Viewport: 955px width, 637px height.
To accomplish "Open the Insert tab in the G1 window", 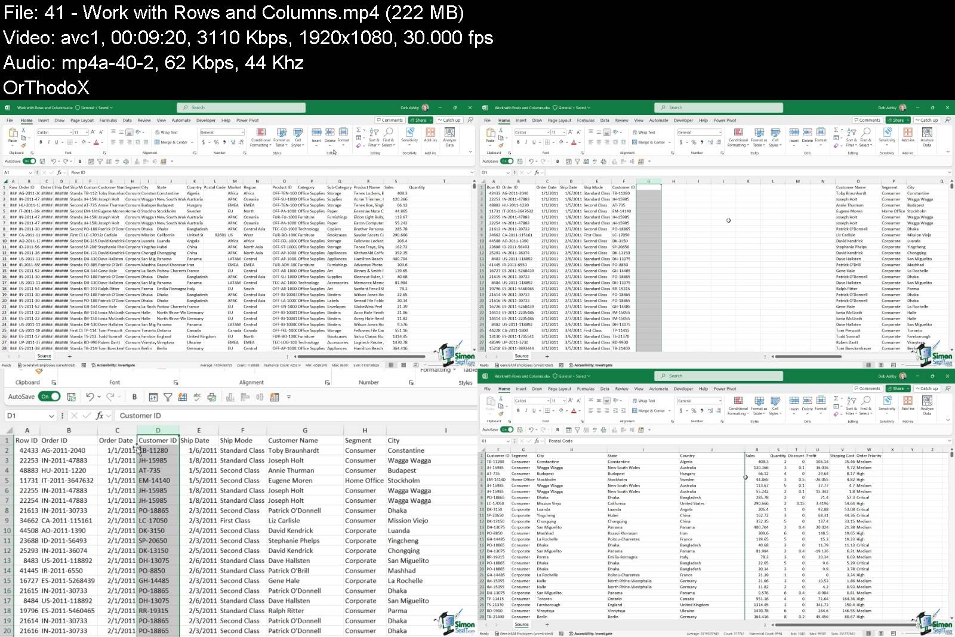I will click(521, 120).
